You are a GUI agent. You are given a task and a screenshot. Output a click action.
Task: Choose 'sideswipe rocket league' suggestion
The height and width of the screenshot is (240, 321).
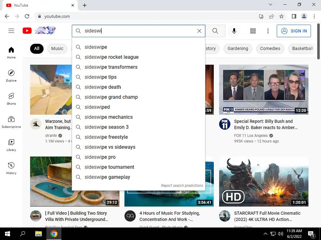138,57
